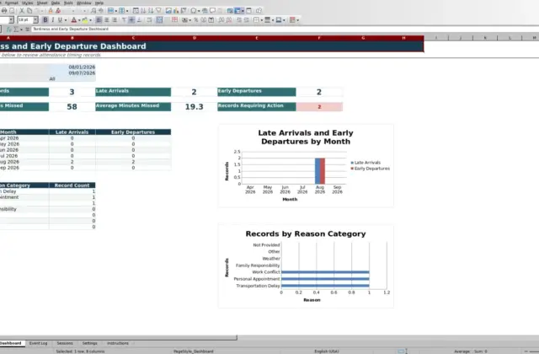
Task: Click the Format as Percent icon
Action: pyautogui.click(x=196, y=20)
